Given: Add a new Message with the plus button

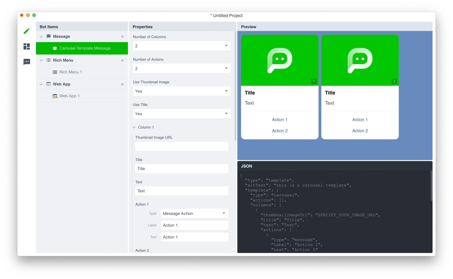Looking at the screenshot, I should point(122,36).
